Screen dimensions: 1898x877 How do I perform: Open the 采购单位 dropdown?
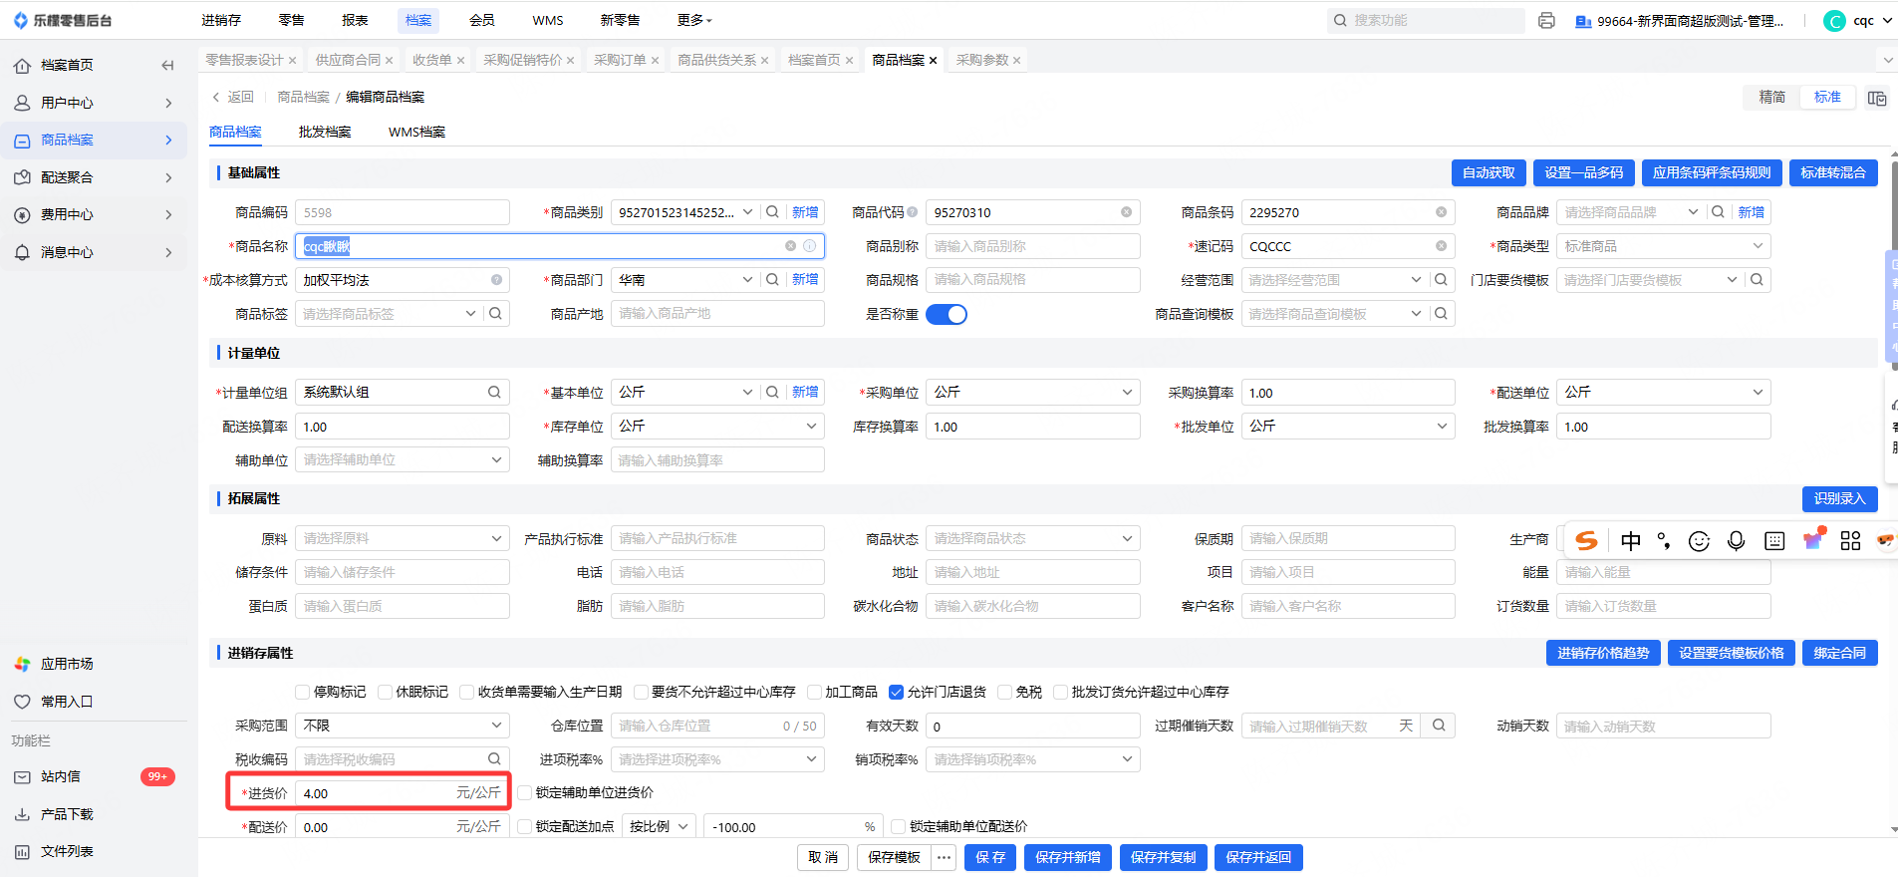(1032, 393)
